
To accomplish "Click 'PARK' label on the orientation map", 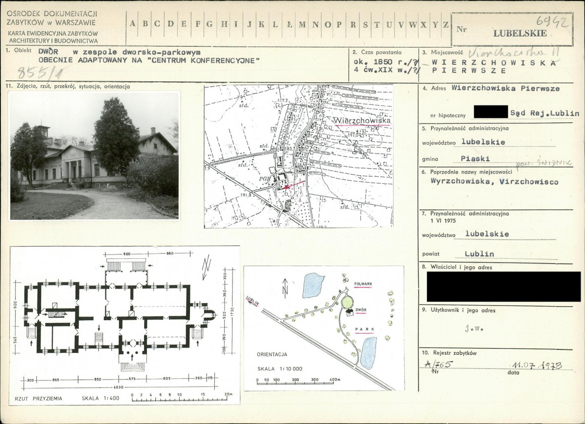I will tap(364, 329).
